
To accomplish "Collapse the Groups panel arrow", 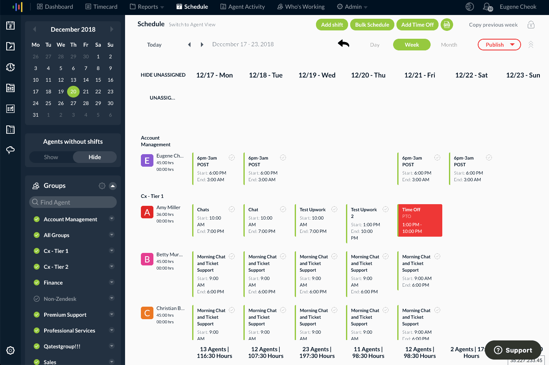I will pos(113,186).
